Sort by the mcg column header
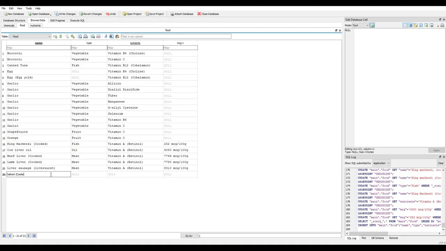Viewport: 446px width, 251px height. click(180, 43)
